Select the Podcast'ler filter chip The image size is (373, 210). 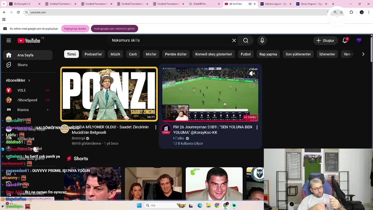pos(93,54)
